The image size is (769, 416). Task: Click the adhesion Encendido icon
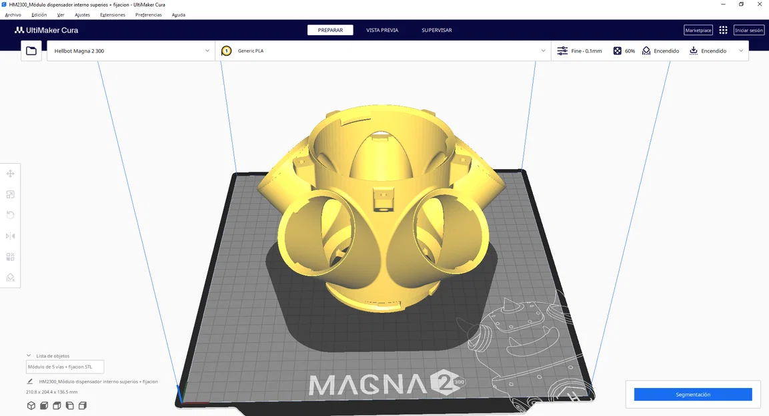coord(694,51)
